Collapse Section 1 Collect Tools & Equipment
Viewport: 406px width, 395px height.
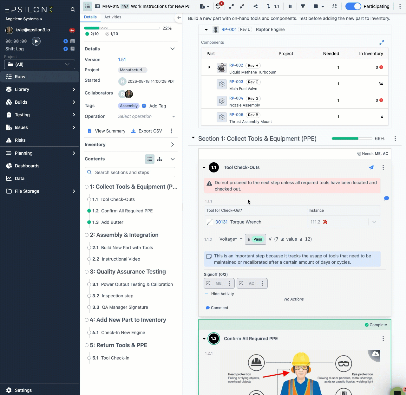193,138
